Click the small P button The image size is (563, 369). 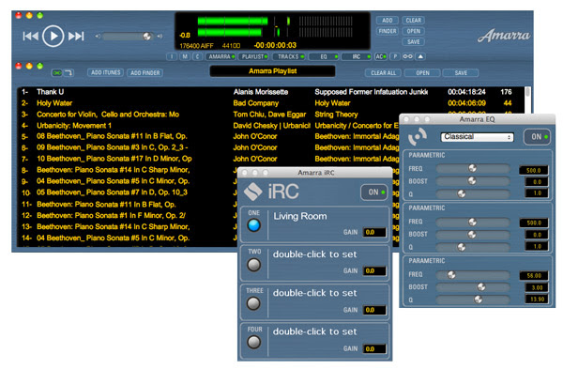click(x=395, y=56)
